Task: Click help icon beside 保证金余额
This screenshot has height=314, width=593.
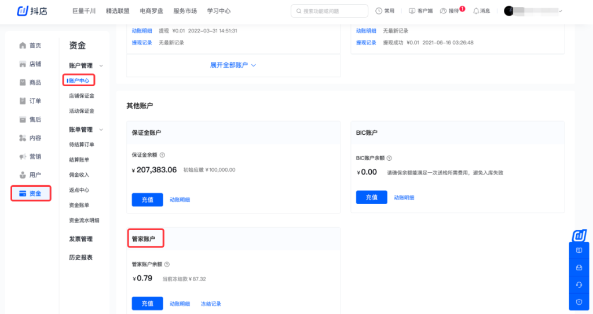Action: [162, 155]
